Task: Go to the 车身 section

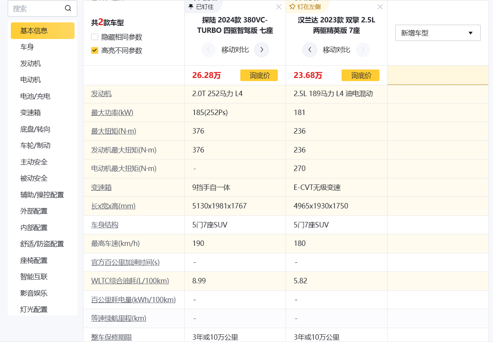Action: coord(27,47)
